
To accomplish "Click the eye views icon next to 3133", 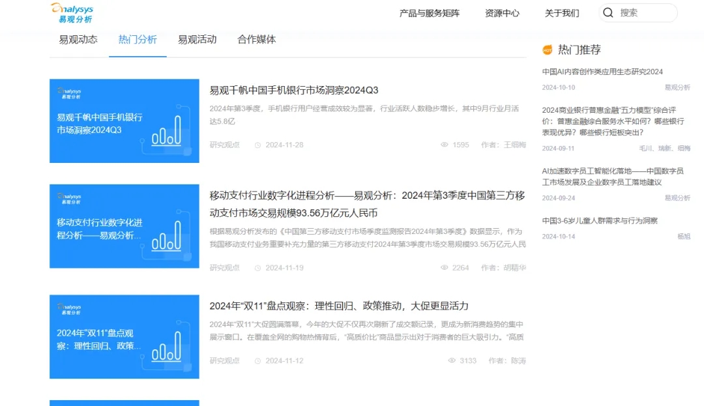I will tap(452, 361).
